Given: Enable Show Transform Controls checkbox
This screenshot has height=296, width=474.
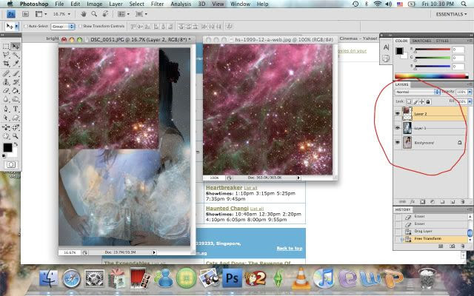Looking at the screenshot, I should [x=81, y=27].
